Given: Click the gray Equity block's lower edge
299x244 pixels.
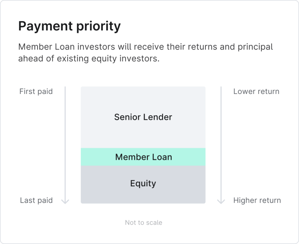Looking at the screenshot, I should [x=143, y=203].
